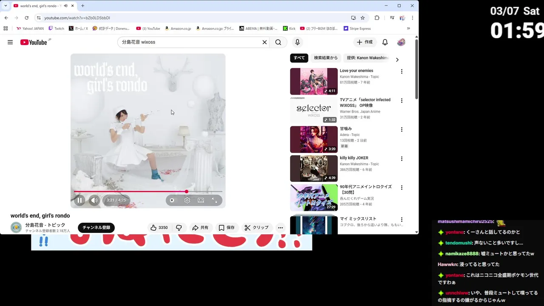Open the Chrome apps grid icon in the bookmarks bar

(6, 28)
